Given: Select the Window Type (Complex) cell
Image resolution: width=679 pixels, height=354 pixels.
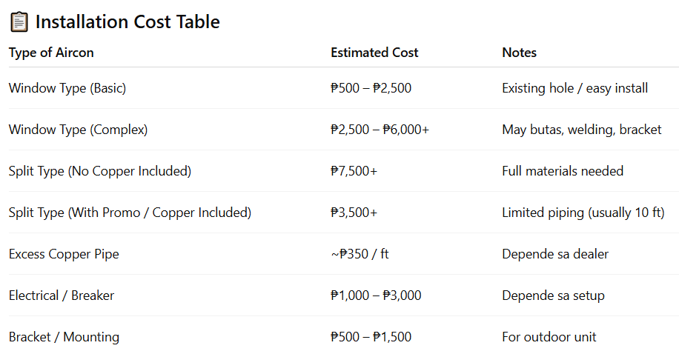Looking at the screenshot, I should click(x=78, y=130).
